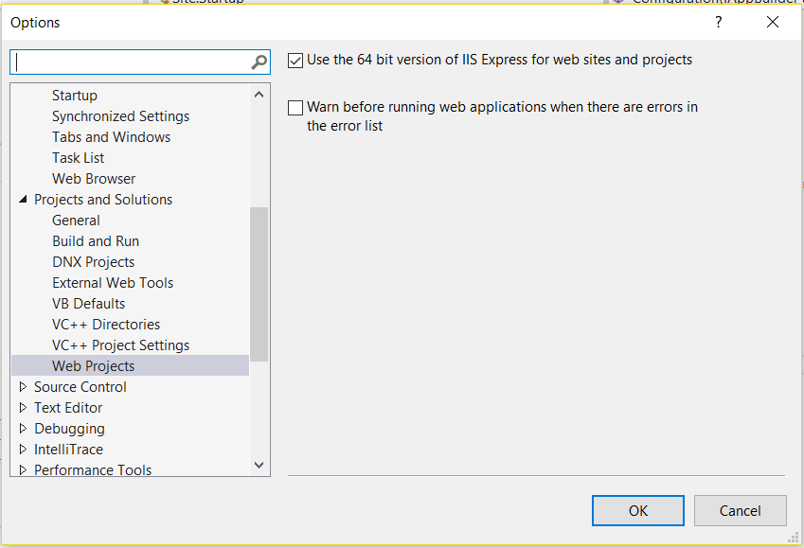The height and width of the screenshot is (548, 804).
Task: Open General under Projects and Solutions
Action: (x=76, y=221)
